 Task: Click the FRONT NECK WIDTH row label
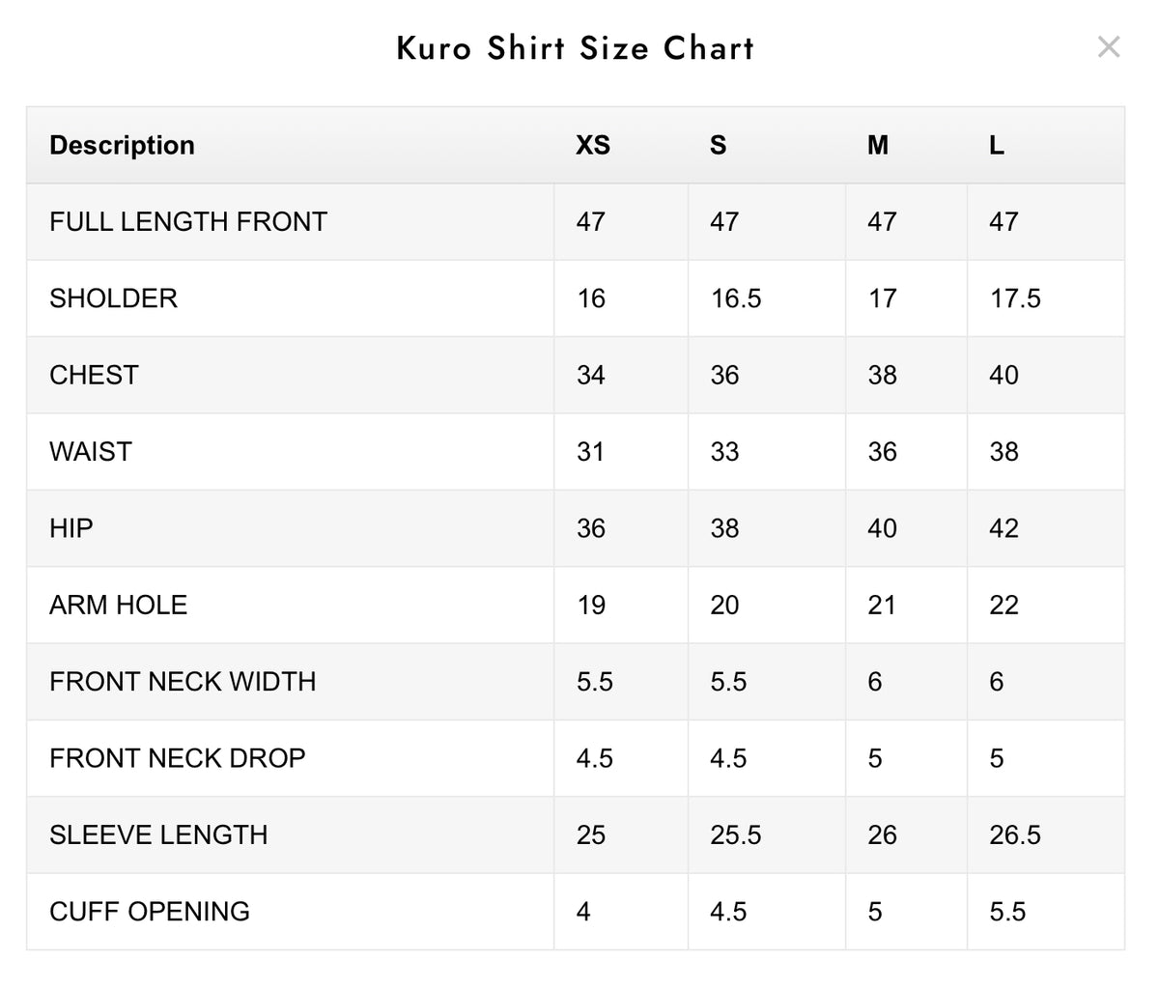183,681
